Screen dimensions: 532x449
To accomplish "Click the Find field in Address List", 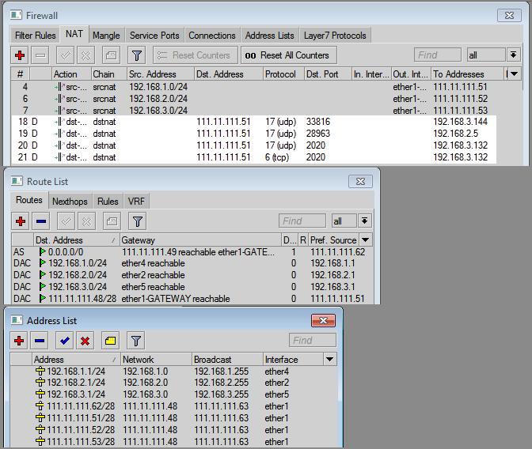I will pos(312,341).
